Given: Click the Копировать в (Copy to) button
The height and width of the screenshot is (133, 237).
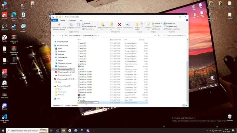Looking at the screenshot, I should tap(111, 26).
